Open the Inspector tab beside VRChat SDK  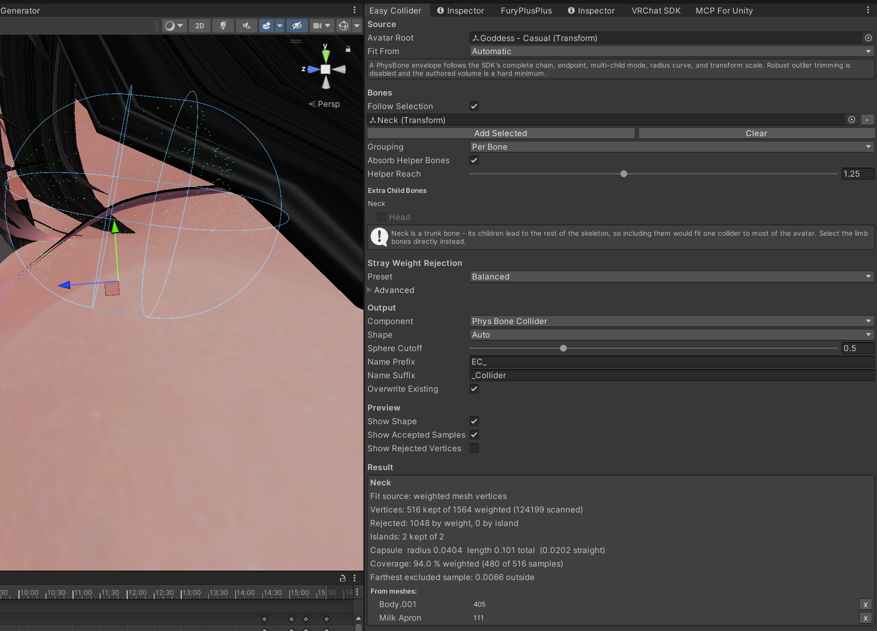click(591, 10)
